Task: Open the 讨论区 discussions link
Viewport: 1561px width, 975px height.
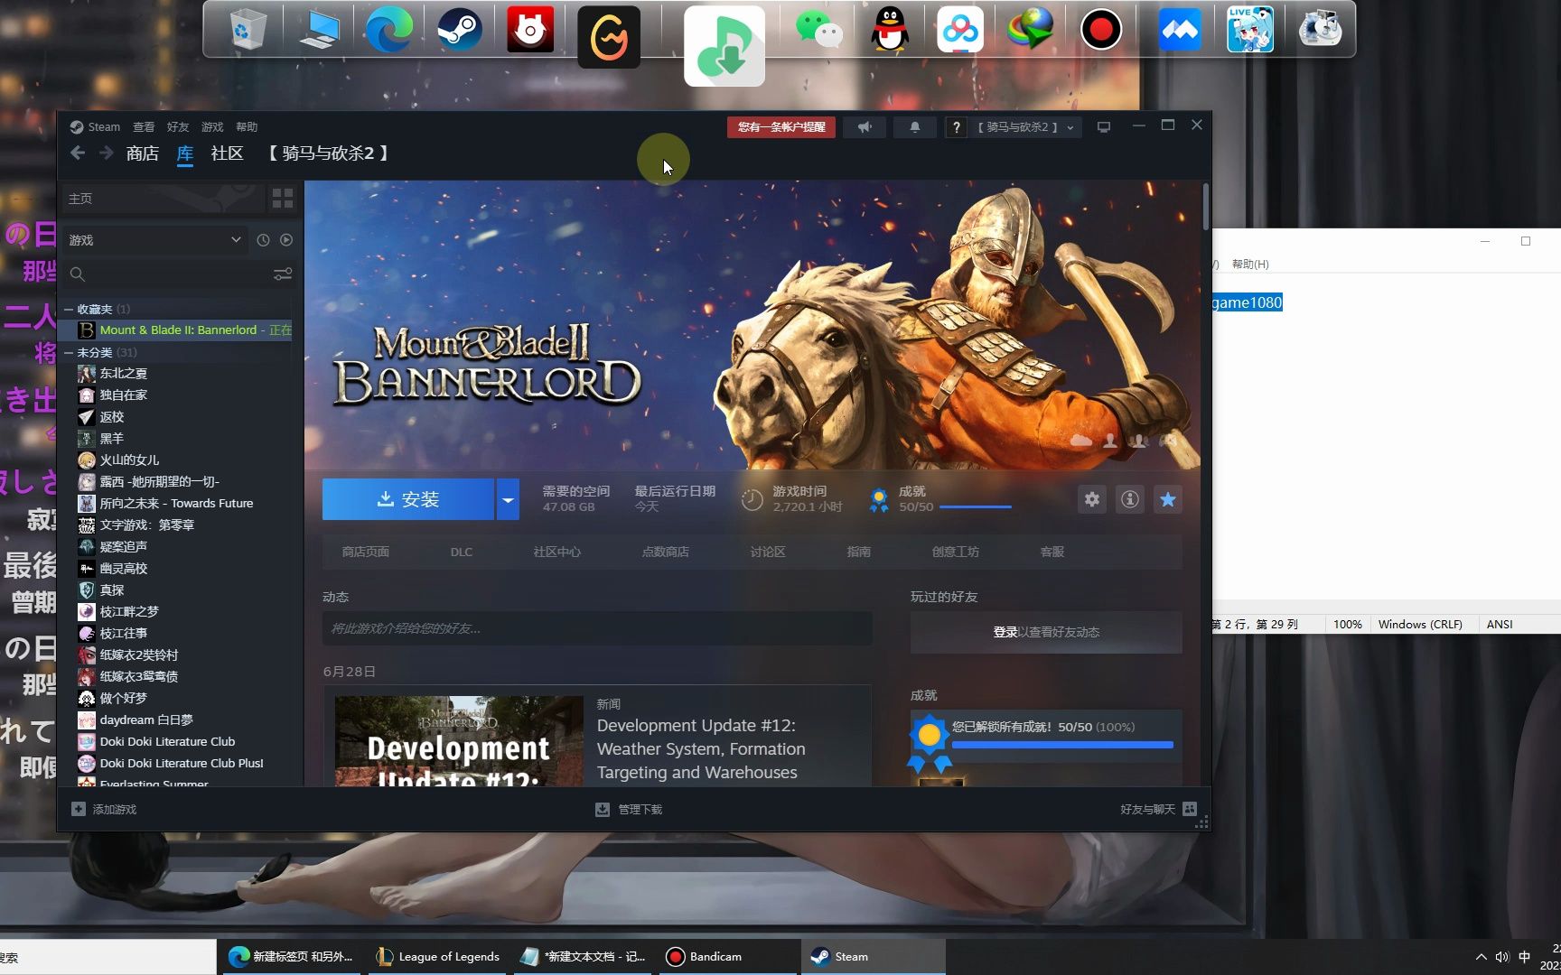Action: 768,552
